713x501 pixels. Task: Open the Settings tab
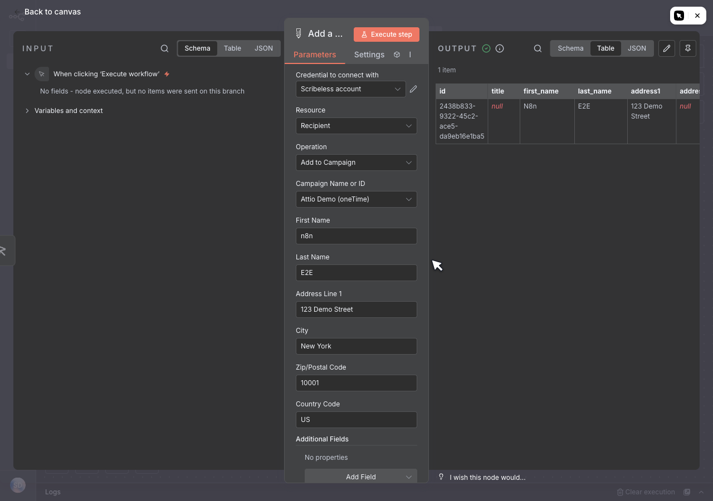pos(369,55)
